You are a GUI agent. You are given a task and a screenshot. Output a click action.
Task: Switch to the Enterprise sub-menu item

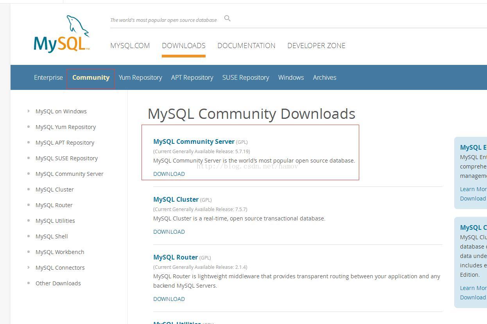48,77
